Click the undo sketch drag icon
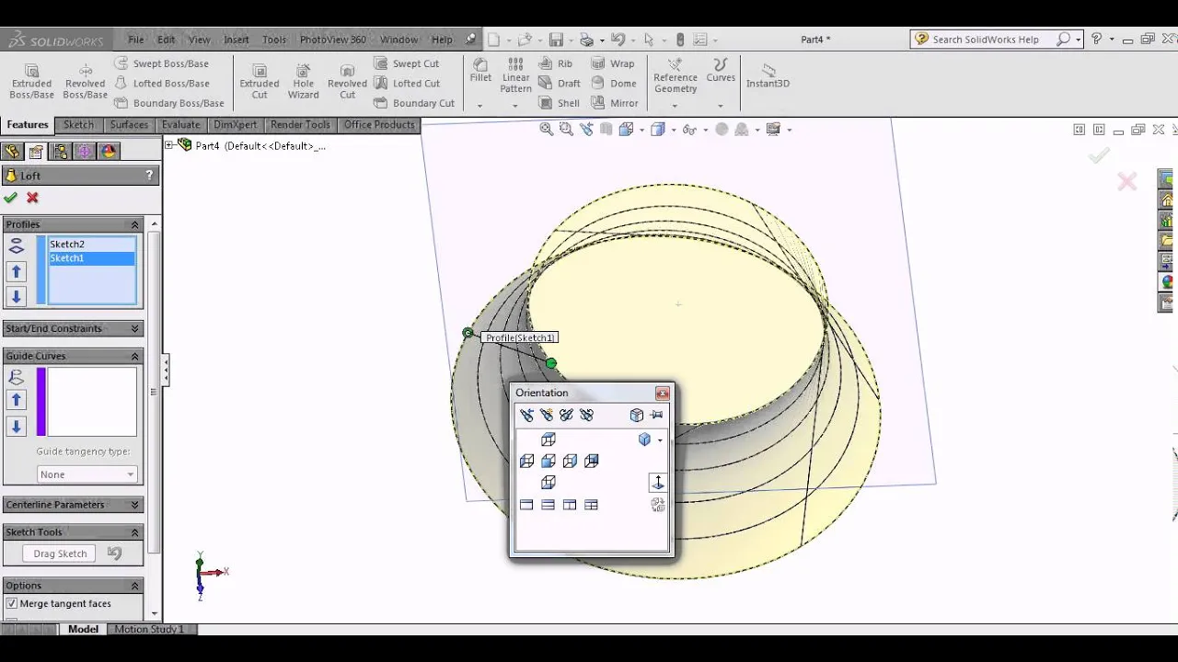Viewport: 1178px width, 662px height. 114,554
